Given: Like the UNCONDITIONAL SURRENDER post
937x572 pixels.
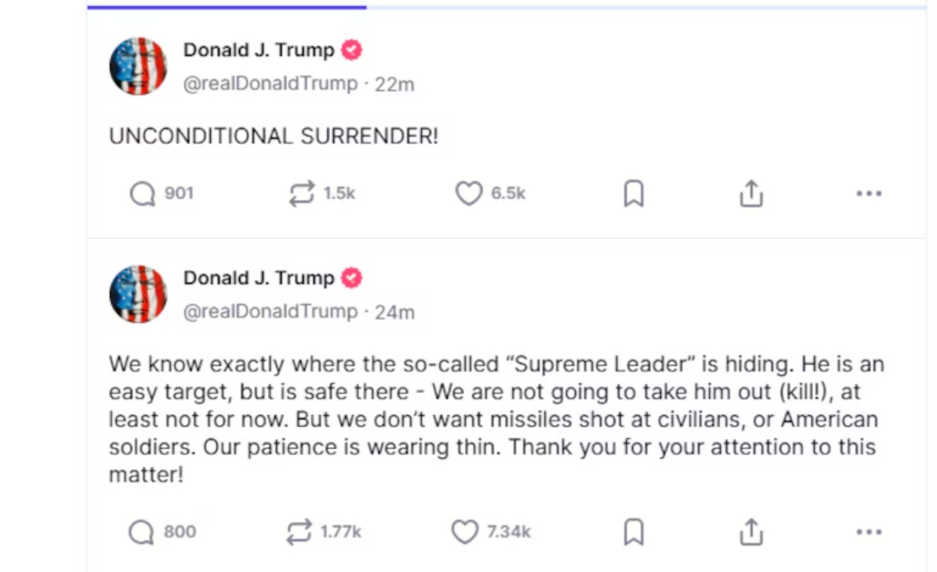Looking at the screenshot, I should coord(468,194).
